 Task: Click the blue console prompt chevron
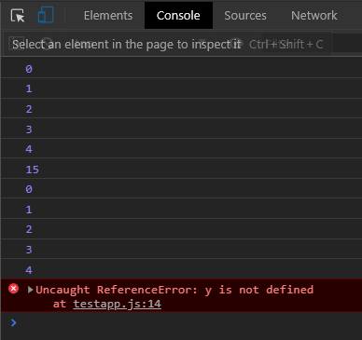coord(13,323)
